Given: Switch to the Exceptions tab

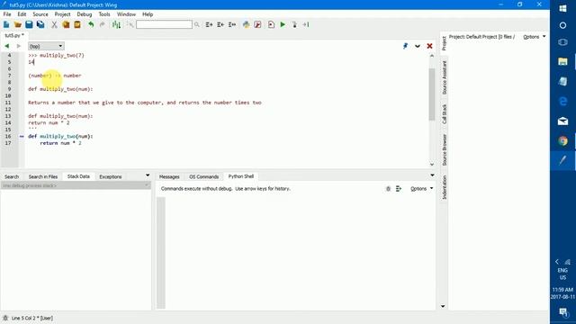Looking at the screenshot, I should (x=110, y=176).
